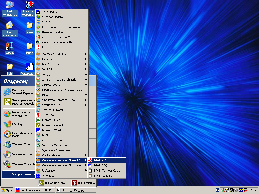This screenshot has width=259, height=194.
Task: Click Выключение shutdown button
Action: 83,183
